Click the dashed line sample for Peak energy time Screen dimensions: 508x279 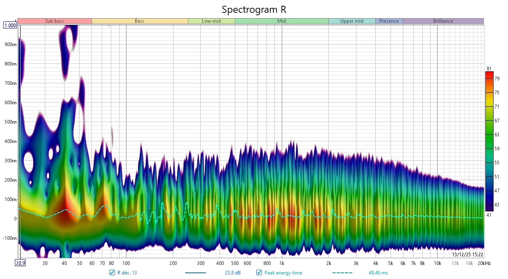tap(342, 273)
